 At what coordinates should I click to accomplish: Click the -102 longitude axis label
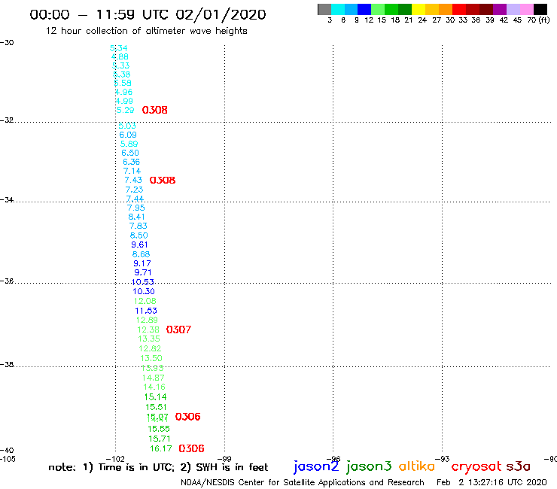(x=115, y=459)
